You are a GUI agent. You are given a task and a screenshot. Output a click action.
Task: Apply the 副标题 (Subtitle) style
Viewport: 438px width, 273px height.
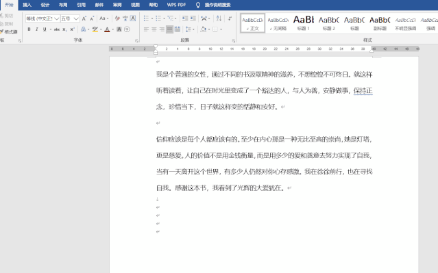click(x=380, y=23)
